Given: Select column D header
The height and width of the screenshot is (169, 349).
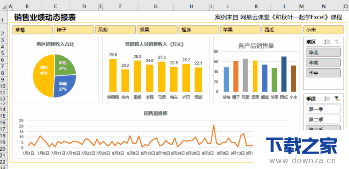Looking at the screenshot, I should (84, 7).
